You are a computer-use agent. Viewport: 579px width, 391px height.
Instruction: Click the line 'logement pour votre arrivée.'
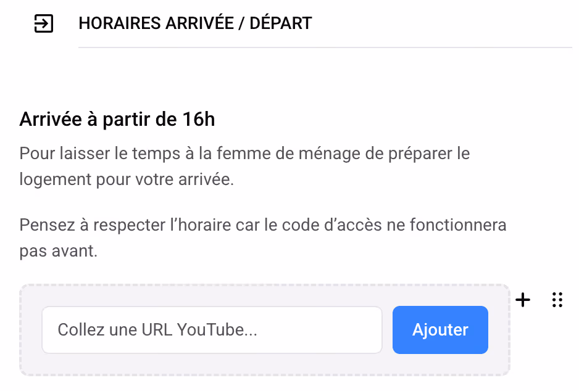coord(127,179)
